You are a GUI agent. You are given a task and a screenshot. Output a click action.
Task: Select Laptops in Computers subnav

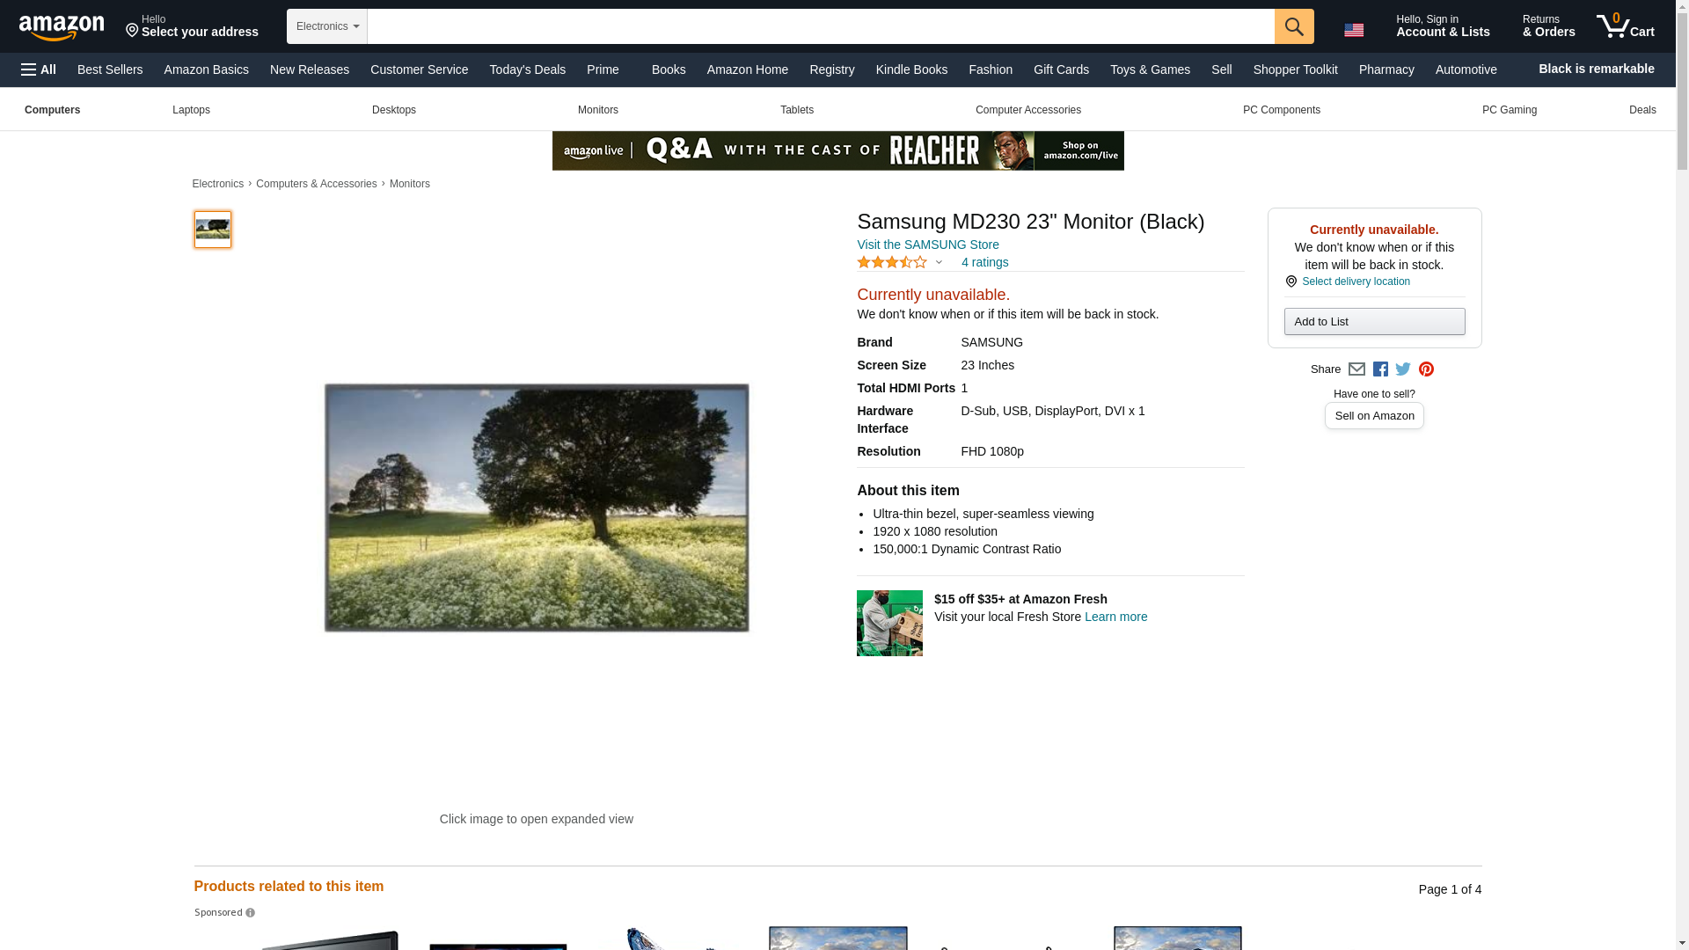(191, 110)
